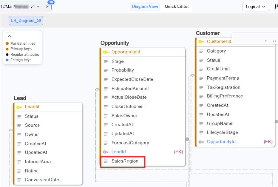Select the LifecycleStage attribute

pos(222,133)
